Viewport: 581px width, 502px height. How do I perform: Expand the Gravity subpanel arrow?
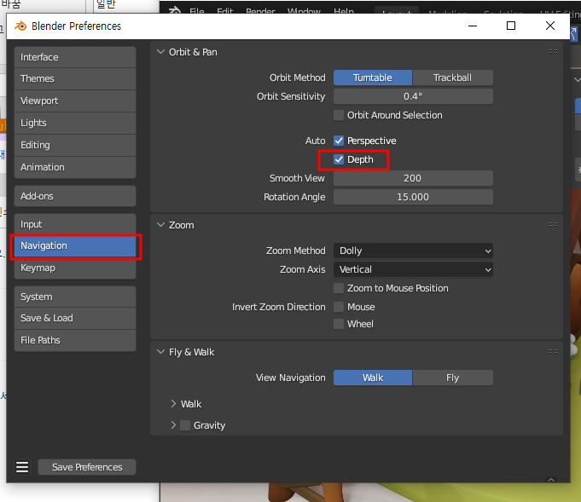click(x=173, y=425)
